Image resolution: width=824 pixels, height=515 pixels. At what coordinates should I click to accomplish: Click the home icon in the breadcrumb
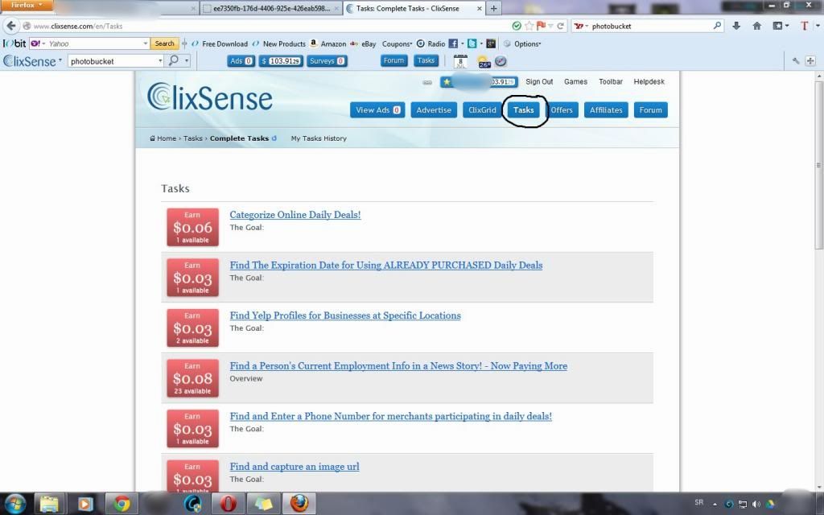pos(152,138)
